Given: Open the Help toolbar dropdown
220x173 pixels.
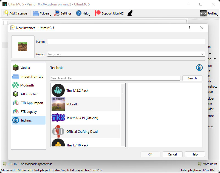Looking at the screenshot, I should pyautogui.click(x=83, y=13).
